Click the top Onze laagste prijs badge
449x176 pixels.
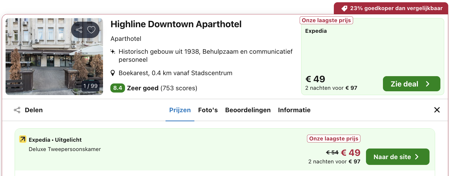(326, 20)
